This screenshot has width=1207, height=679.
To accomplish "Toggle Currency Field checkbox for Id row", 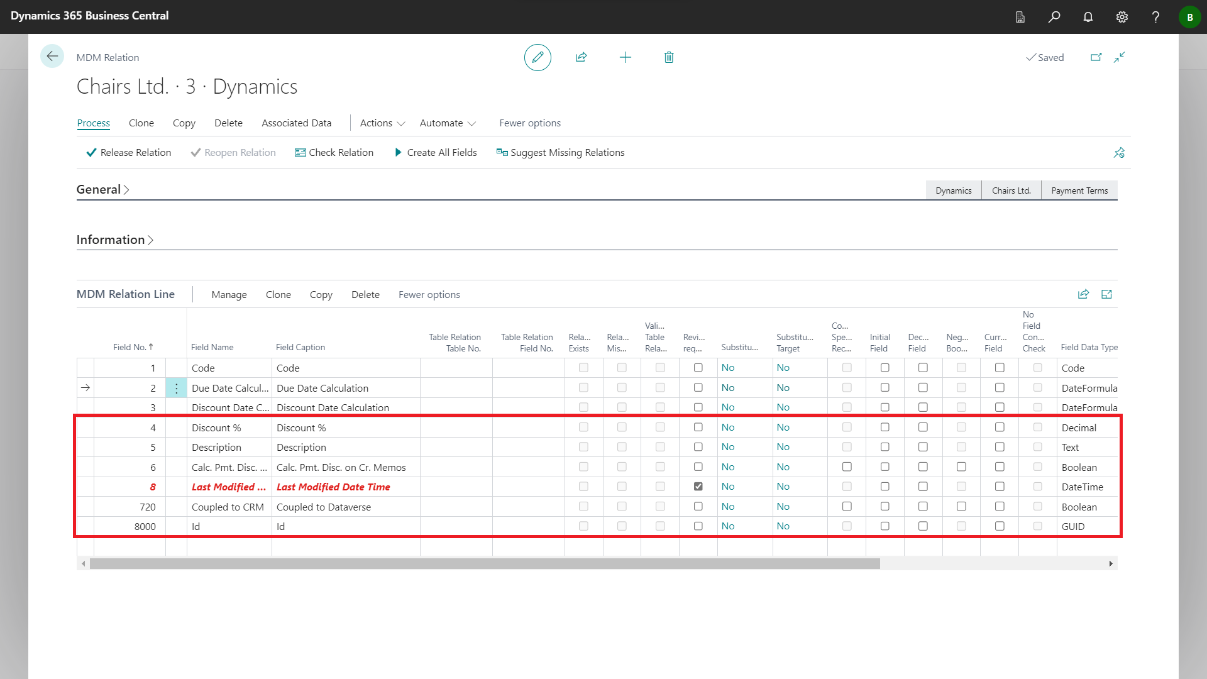I will click(x=1000, y=526).
